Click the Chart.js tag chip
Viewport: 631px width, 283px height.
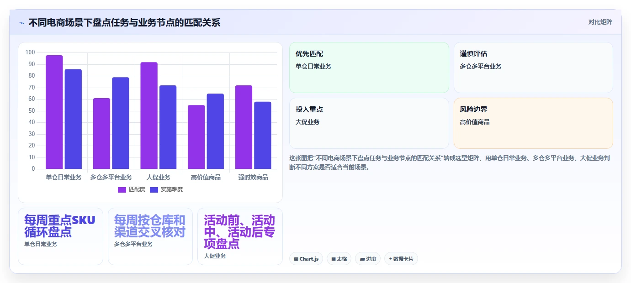(x=306, y=259)
